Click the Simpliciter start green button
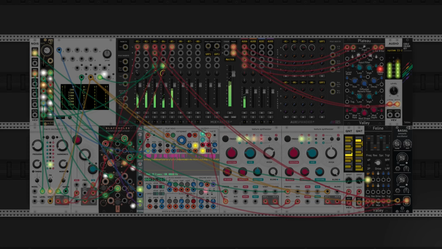The image size is (442, 249). [173, 135]
